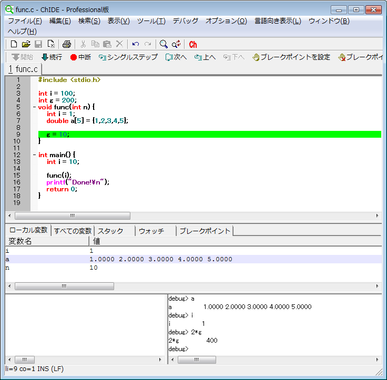The width and height of the screenshot is (387, 380).
Task: Undo the last edit
Action: (x=136, y=44)
